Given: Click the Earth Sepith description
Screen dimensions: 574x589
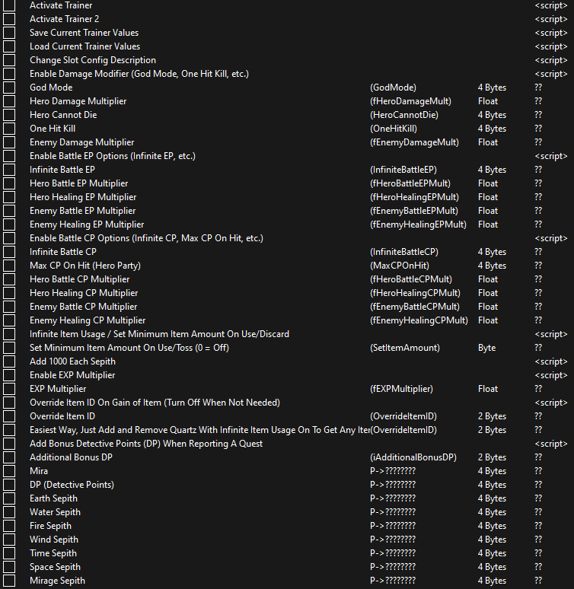Looking at the screenshot, I should [53, 498].
